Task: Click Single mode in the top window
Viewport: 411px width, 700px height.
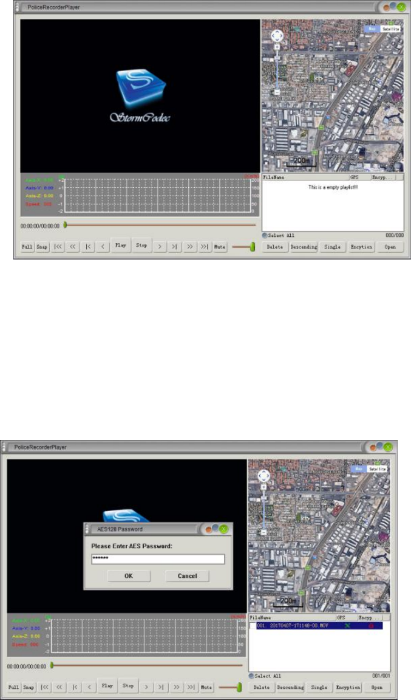Action: (x=333, y=247)
